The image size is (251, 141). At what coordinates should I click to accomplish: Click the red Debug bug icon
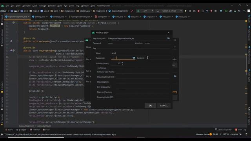coord(198,11)
